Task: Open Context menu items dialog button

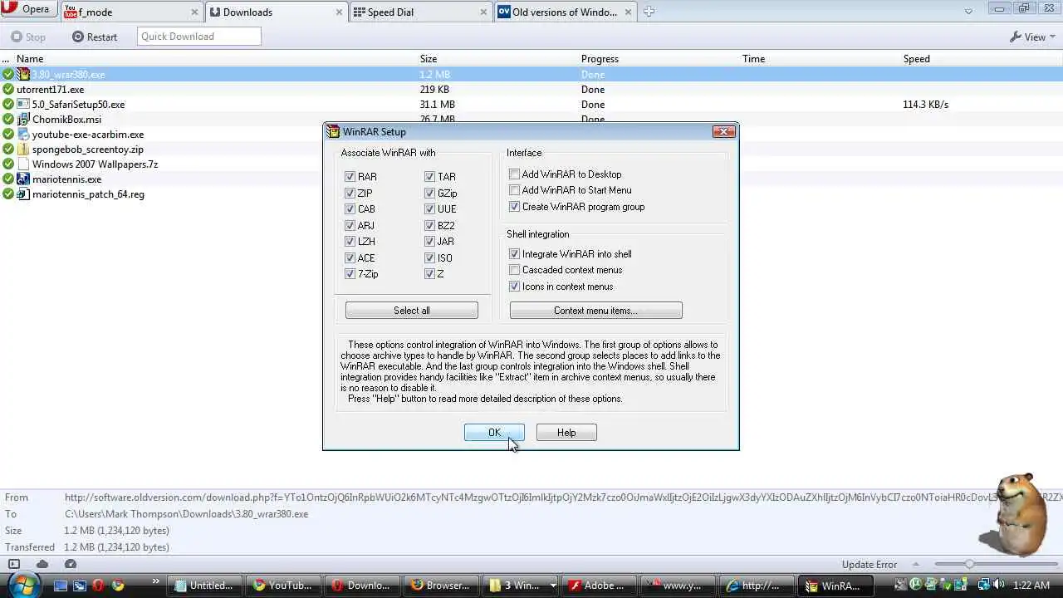Action: pos(595,311)
